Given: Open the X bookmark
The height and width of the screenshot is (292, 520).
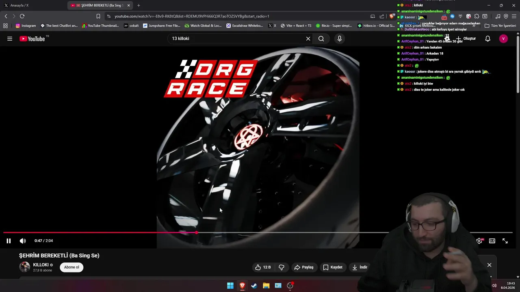Looking at the screenshot, I should pos(272,26).
